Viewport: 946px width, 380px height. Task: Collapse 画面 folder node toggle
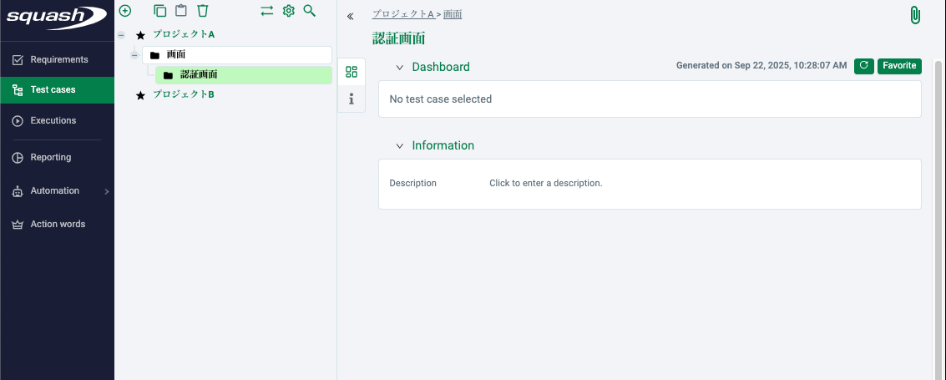[134, 55]
